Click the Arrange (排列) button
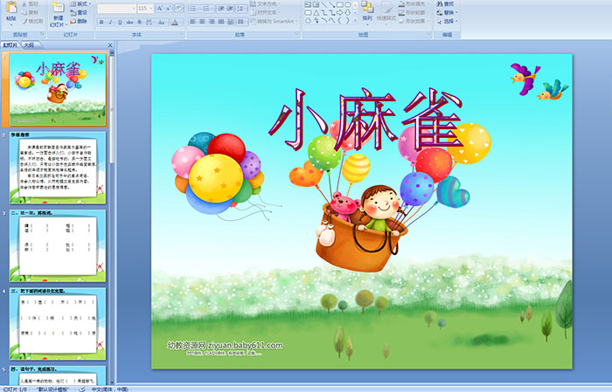The image size is (612, 392). [367, 13]
